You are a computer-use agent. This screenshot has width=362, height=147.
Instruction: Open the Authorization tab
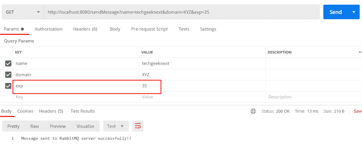tap(49, 29)
